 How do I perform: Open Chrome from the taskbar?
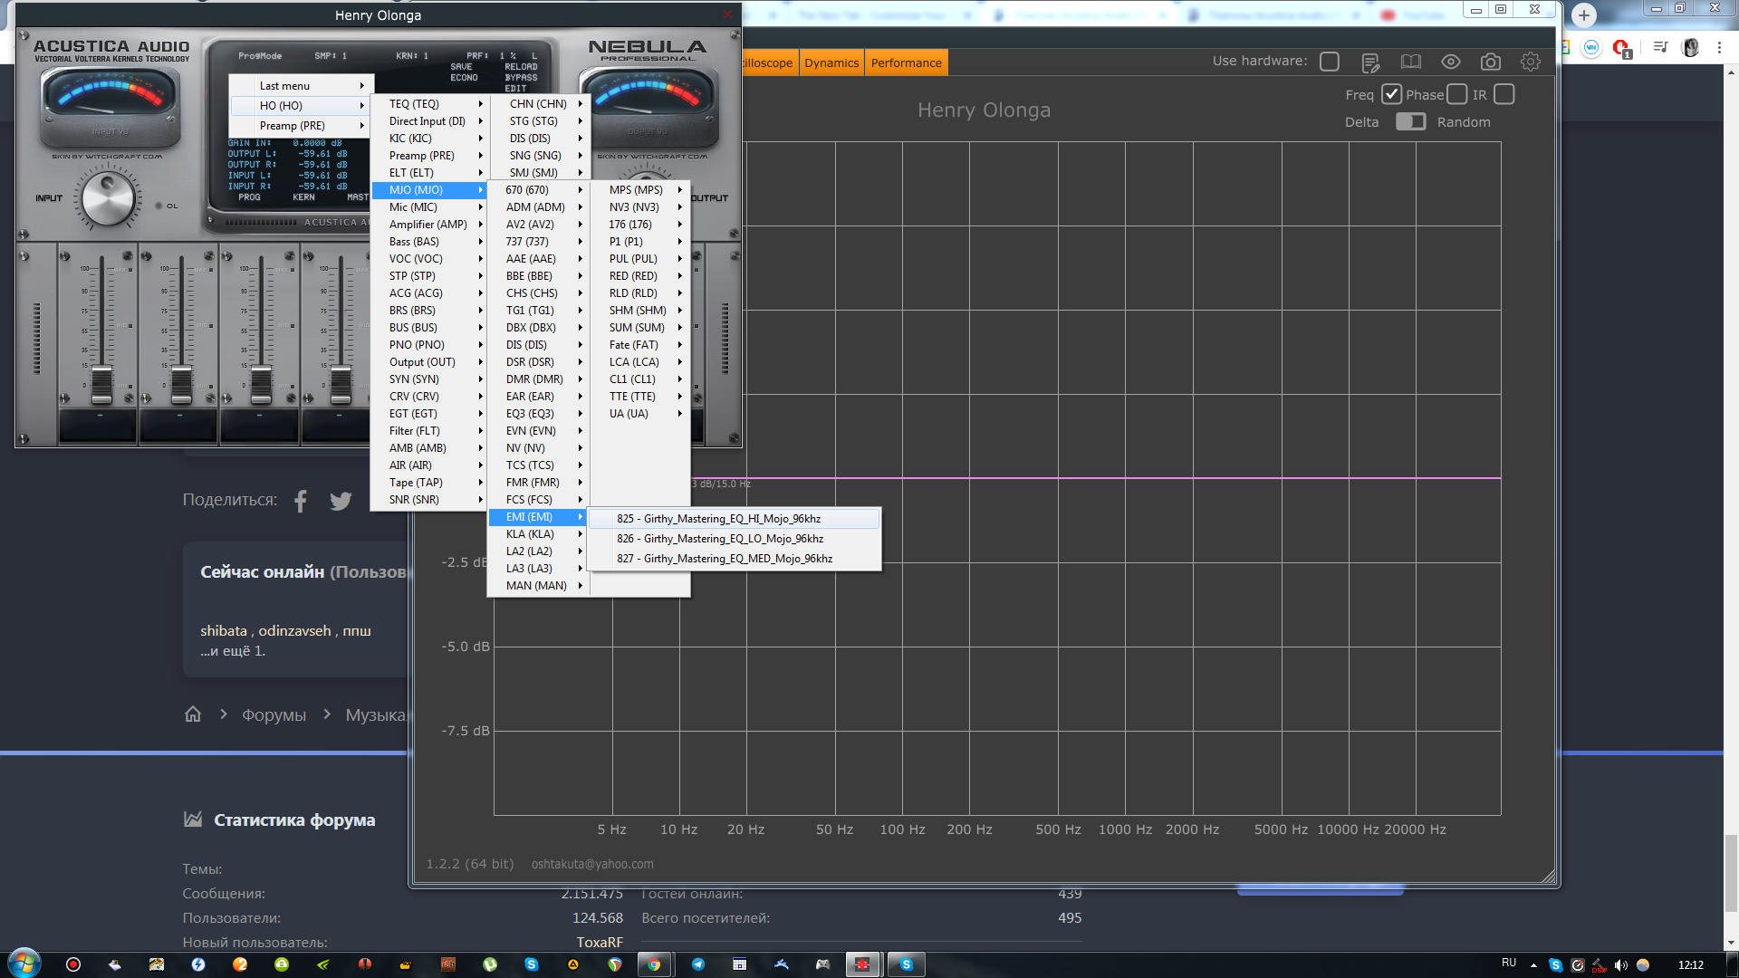click(x=654, y=964)
